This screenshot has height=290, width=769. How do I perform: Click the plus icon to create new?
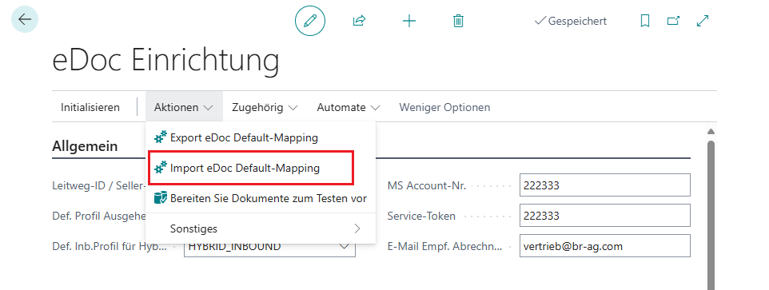point(409,21)
